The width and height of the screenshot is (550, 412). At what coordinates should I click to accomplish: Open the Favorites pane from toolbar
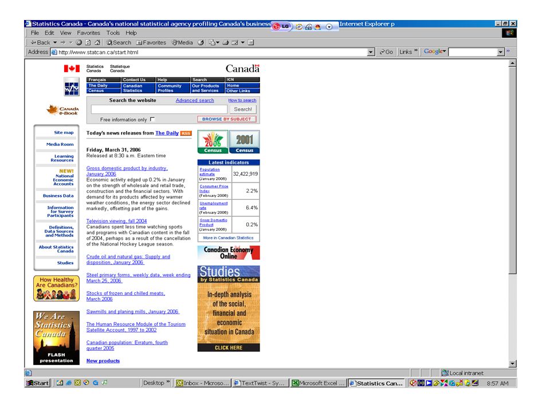tap(151, 42)
